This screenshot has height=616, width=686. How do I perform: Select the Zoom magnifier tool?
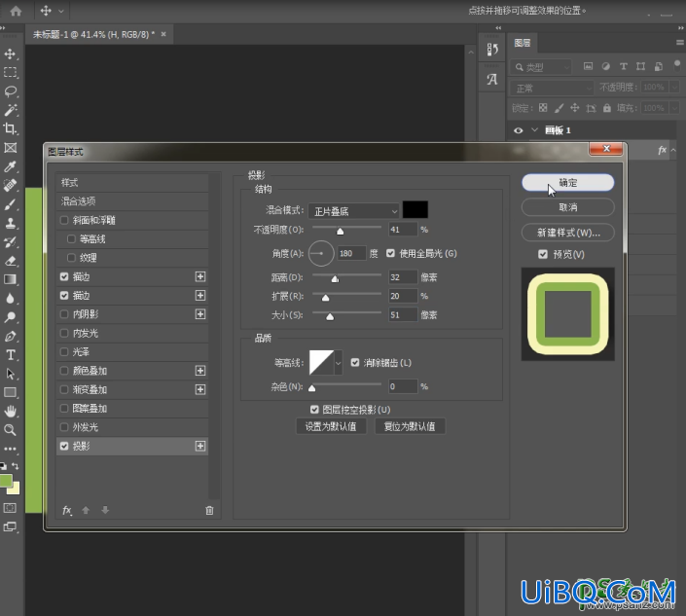(10, 430)
